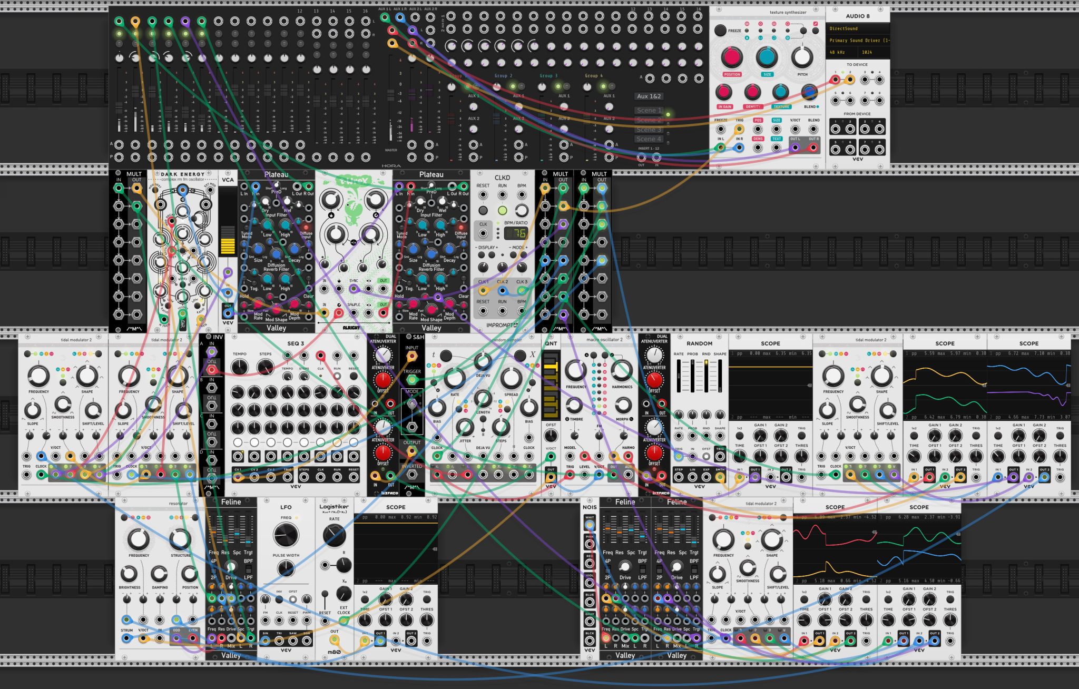
Task: Click Audio 8 To Device input 3 jack
Action: [x=865, y=80]
